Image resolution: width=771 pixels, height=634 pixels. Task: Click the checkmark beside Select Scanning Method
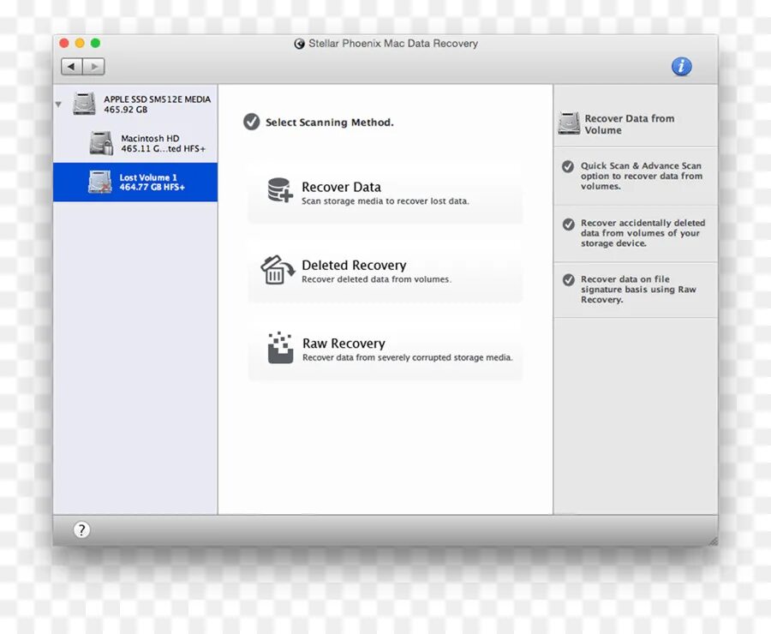tap(251, 122)
